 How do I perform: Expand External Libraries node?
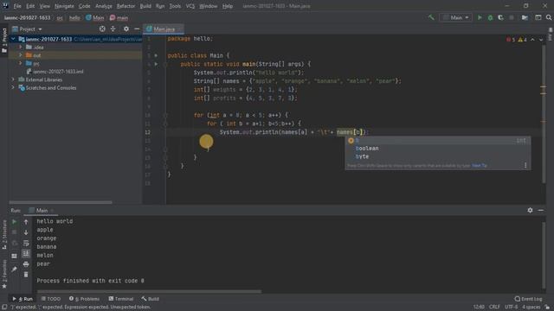[x=13, y=79]
